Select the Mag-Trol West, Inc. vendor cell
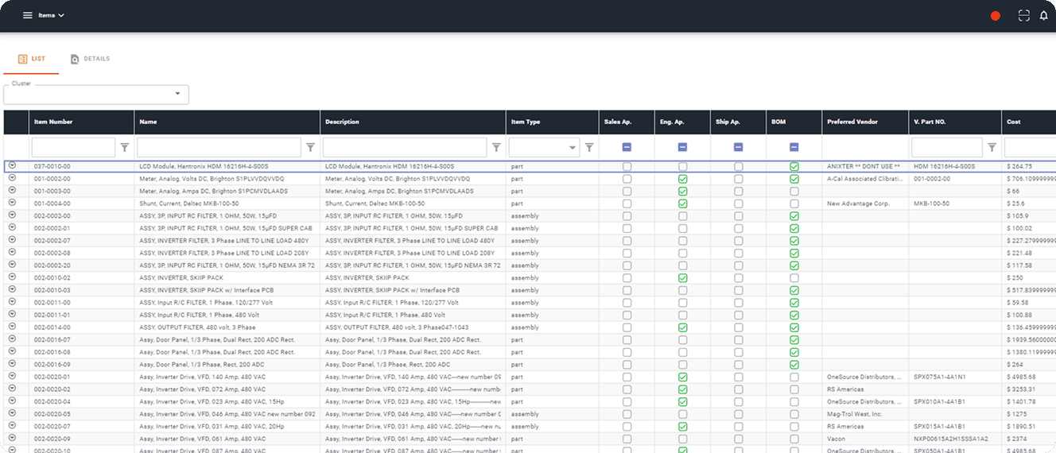Screen dimensions: 1056x453 pyautogui.click(x=865, y=414)
